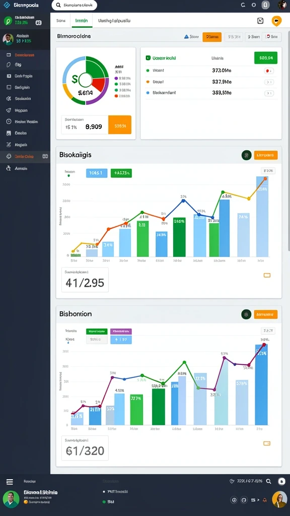Click the magnifier icon in bottom bar
Screen dimensions: 290x516
click(269, 481)
